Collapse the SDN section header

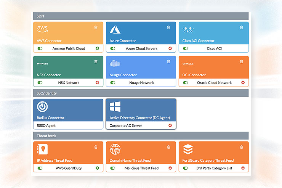coord(141,16)
